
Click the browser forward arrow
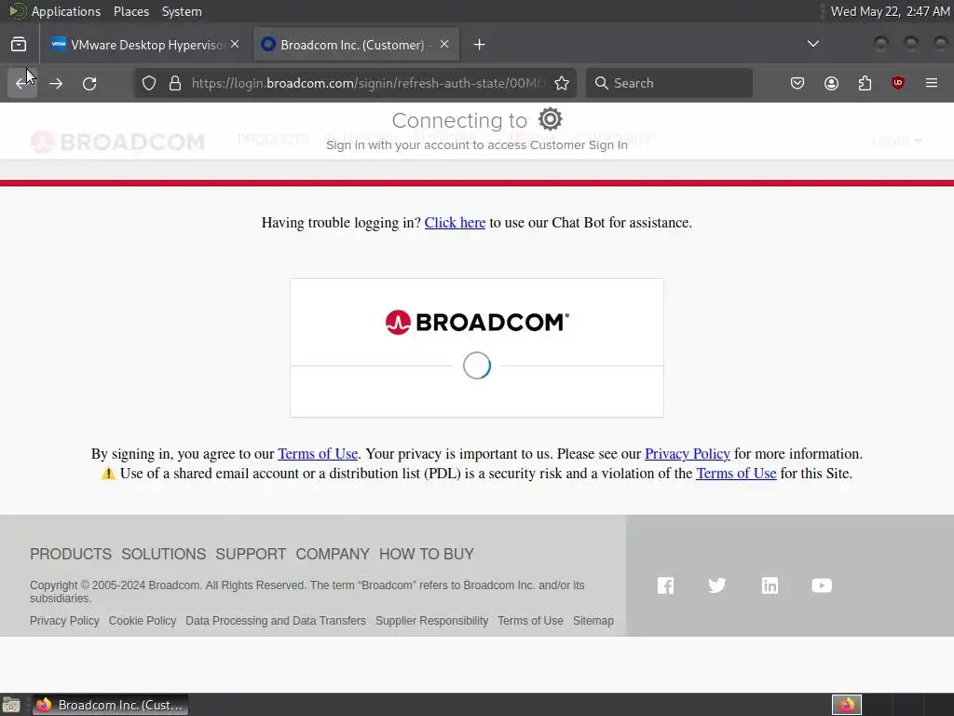click(x=56, y=83)
